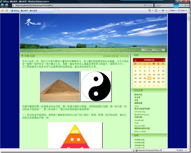The width and height of the screenshot is (191, 153).
Task: Expand the Print dropdown arrow
Action: [x=166, y=11]
